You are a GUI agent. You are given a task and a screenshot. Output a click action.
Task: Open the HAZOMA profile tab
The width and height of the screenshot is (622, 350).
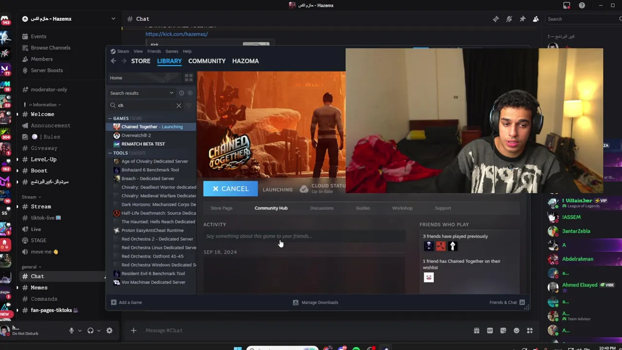(245, 61)
